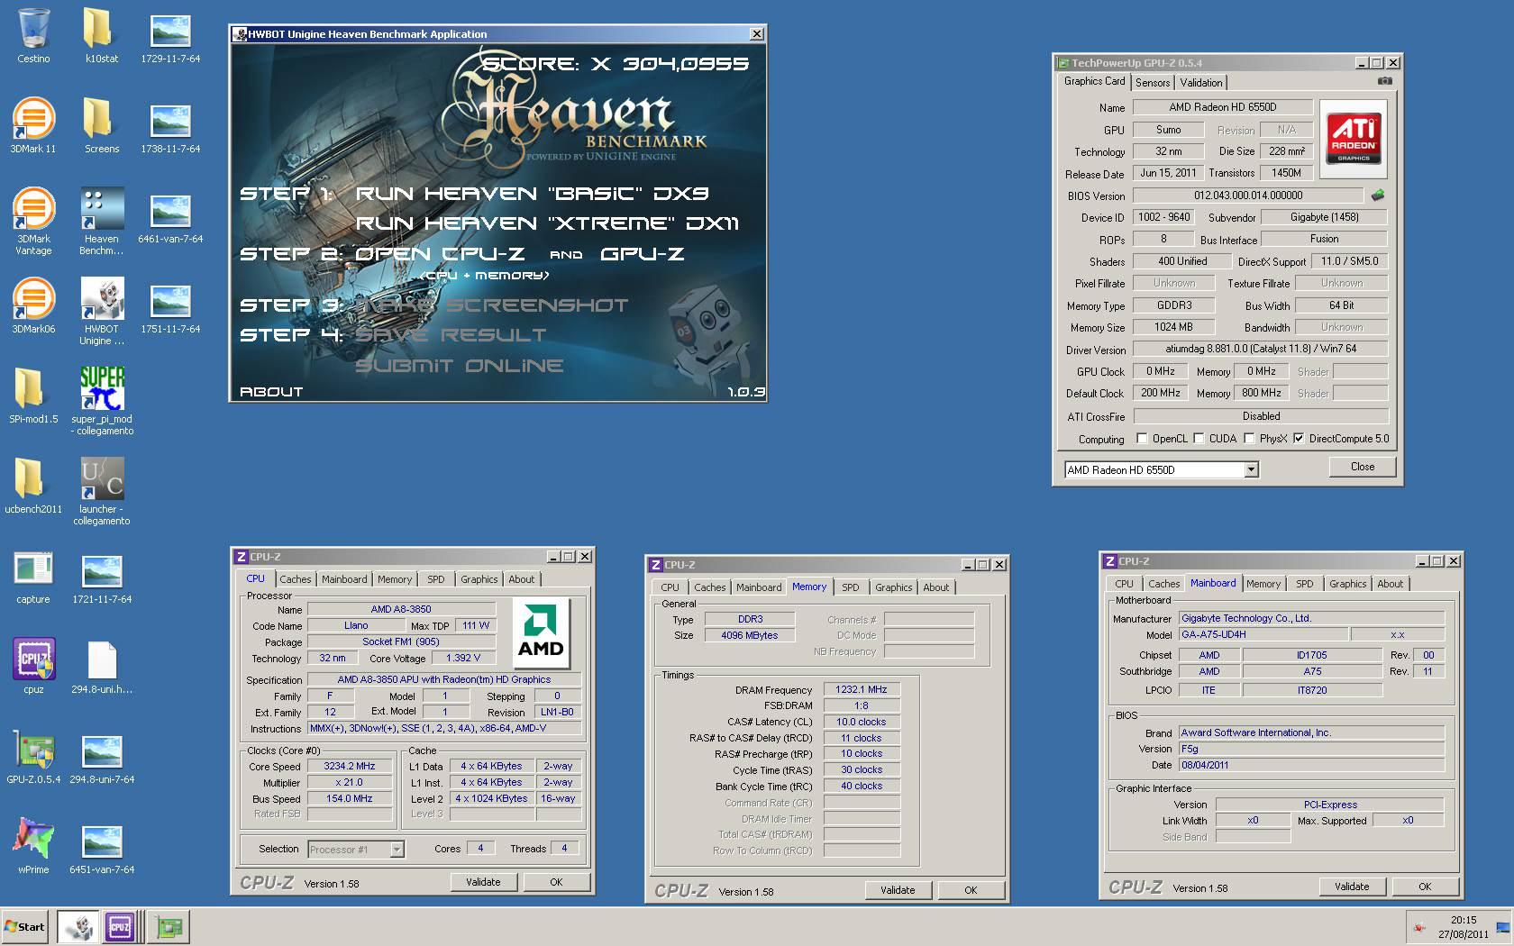Click the GPU-Z screenshot camera icon
The height and width of the screenshot is (946, 1514).
pos(1385,81)
